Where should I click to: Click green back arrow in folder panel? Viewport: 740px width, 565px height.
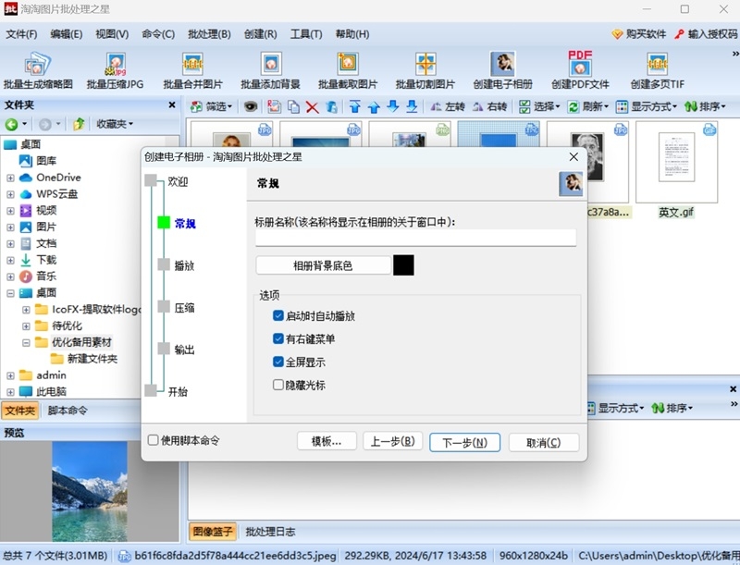12,125
